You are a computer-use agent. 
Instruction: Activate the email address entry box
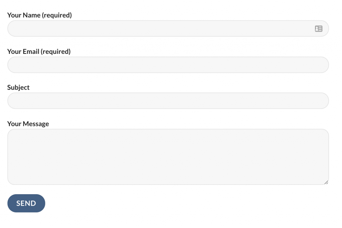click(168, 65)
